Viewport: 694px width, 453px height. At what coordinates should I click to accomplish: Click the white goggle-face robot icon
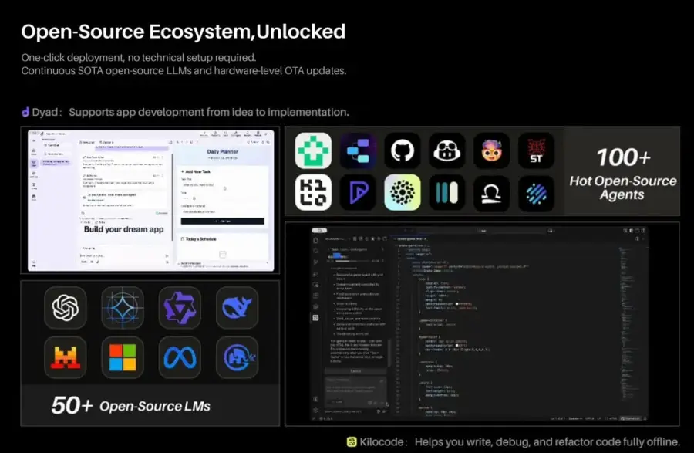[x=447, y=150]
